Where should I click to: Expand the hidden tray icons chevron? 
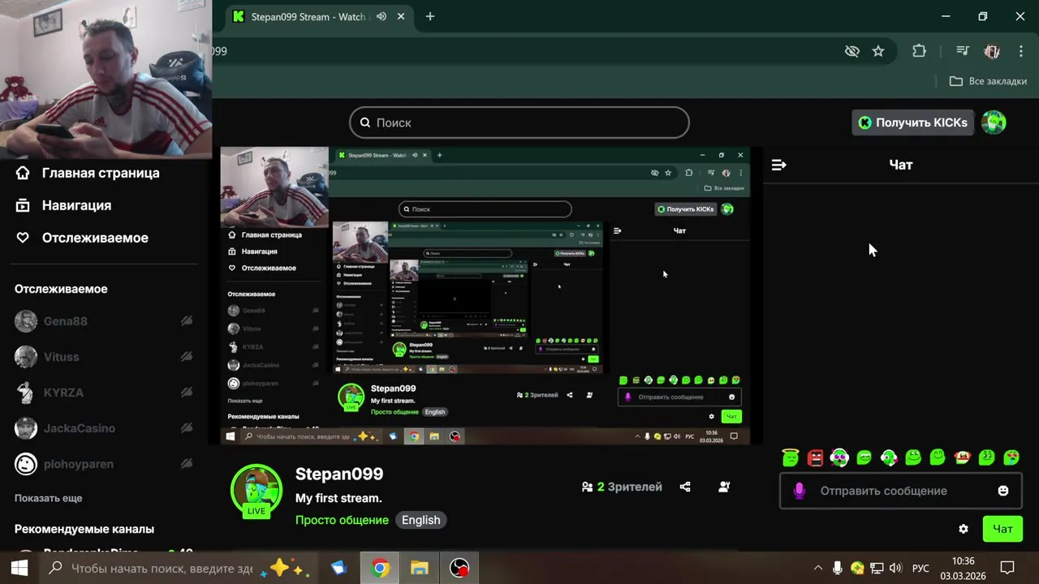pyautogui.click(x=817, y=568)
